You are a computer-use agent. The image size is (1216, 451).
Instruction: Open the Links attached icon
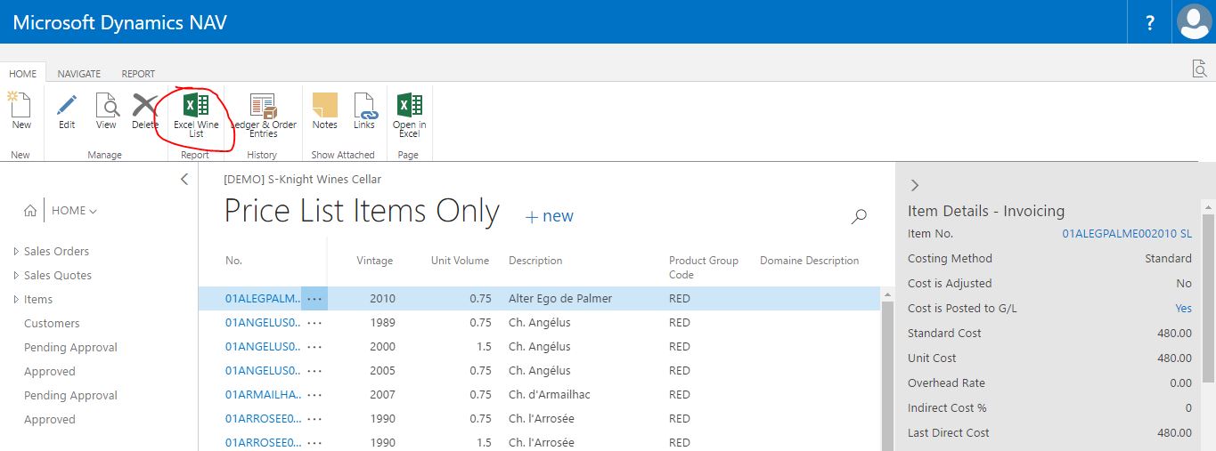pos(364,105)
